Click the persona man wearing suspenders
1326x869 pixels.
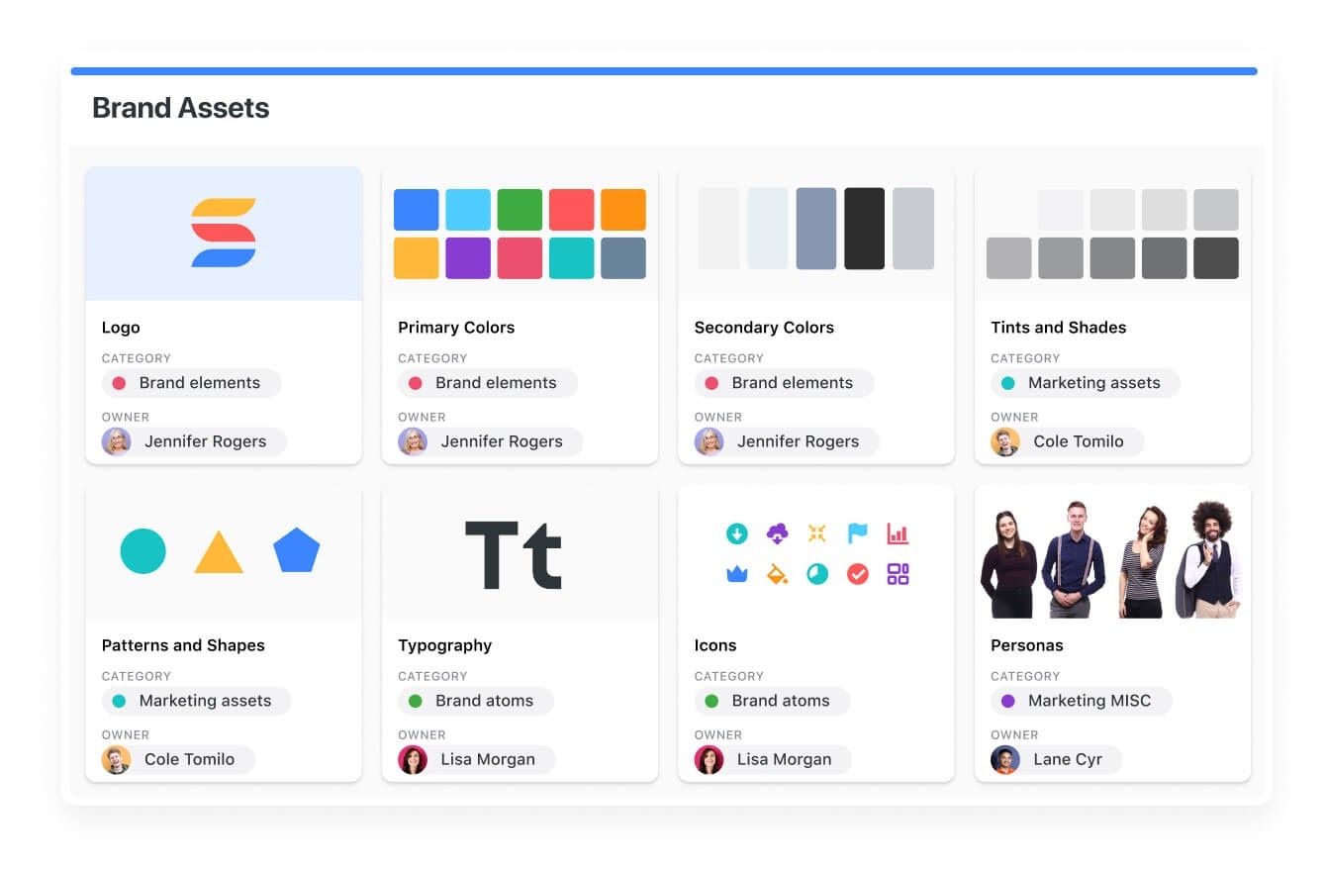(x=1075, y=559)
